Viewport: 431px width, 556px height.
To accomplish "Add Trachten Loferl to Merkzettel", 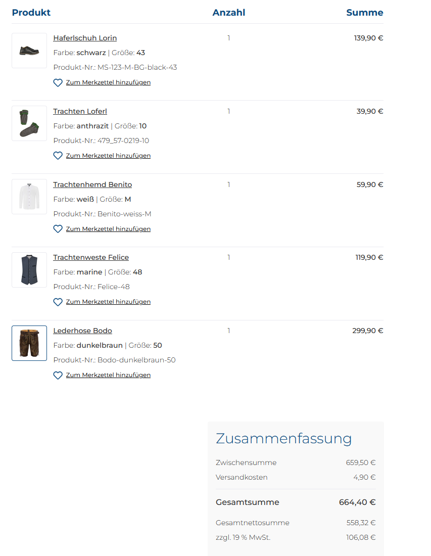I will point(108,156).
